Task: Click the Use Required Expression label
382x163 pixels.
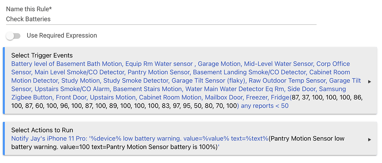Action: point(62,36)
